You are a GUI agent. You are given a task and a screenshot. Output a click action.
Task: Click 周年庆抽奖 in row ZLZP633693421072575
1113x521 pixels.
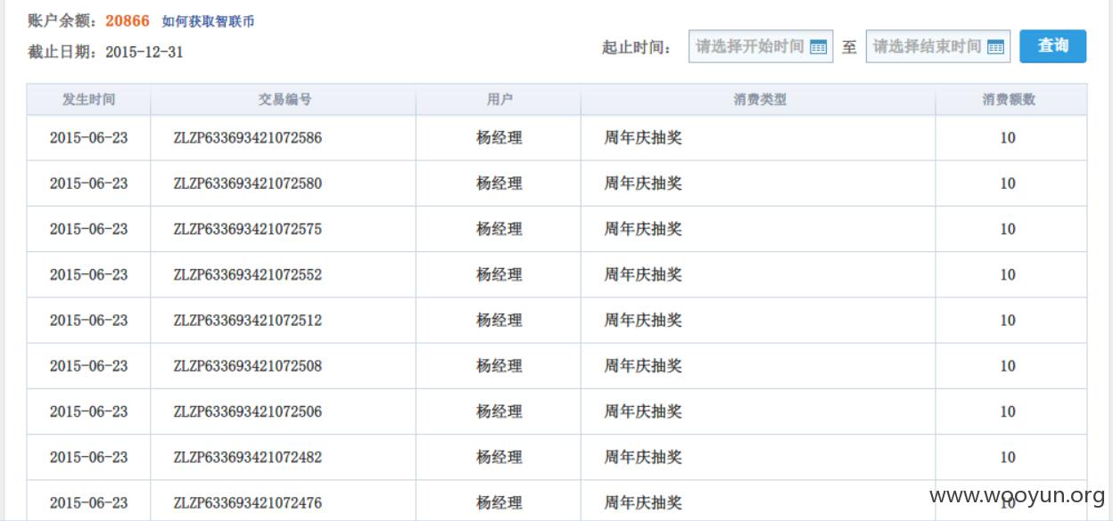point(643,229)
